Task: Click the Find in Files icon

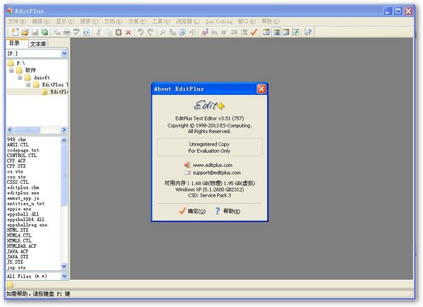Action: click(x=183, y=32)
